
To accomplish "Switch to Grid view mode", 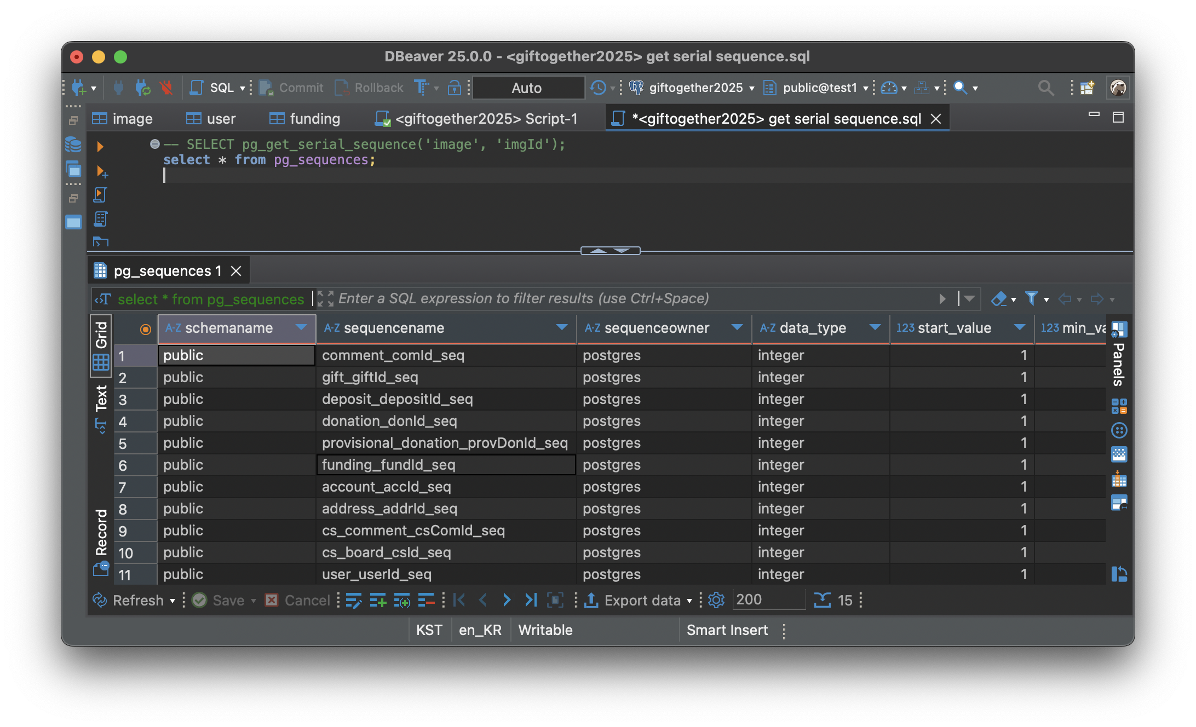I will [x=101, y=345].
